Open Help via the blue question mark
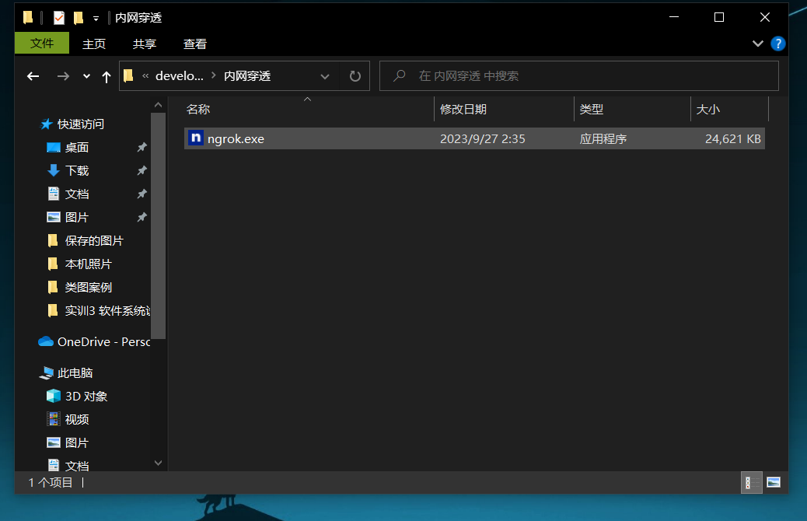This screenshot has width=807, height=521. (777, 44)
